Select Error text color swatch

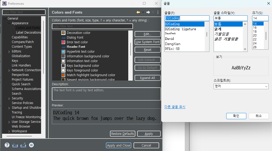[x=63, y=42]
